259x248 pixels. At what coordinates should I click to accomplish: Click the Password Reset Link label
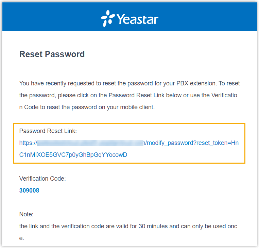[48, 131]
